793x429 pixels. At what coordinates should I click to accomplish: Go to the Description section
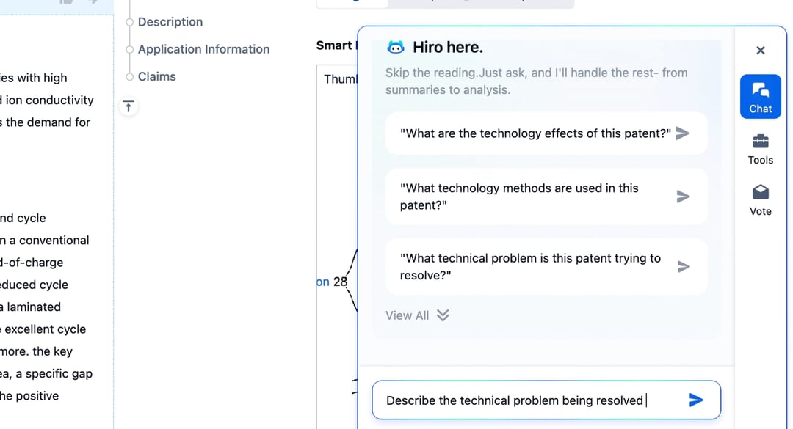click(x=170, y=22)
